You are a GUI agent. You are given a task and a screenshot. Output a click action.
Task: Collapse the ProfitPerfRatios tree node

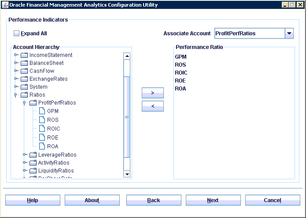click(24, 103)
